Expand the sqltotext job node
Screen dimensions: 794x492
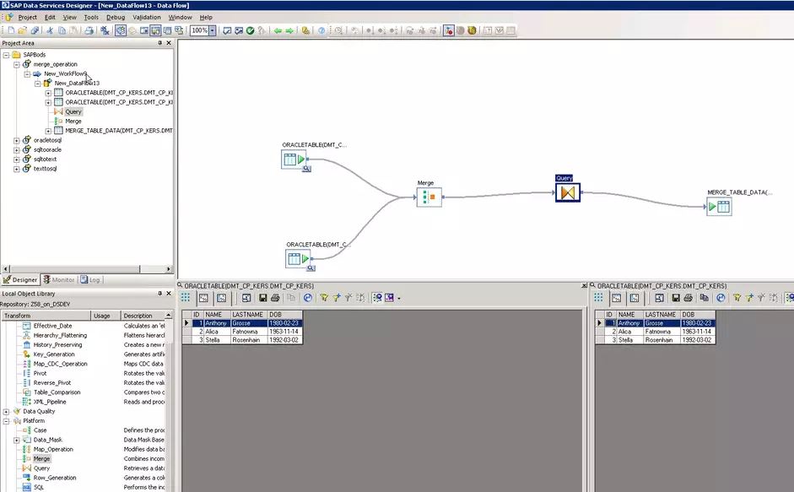[17, 159]
